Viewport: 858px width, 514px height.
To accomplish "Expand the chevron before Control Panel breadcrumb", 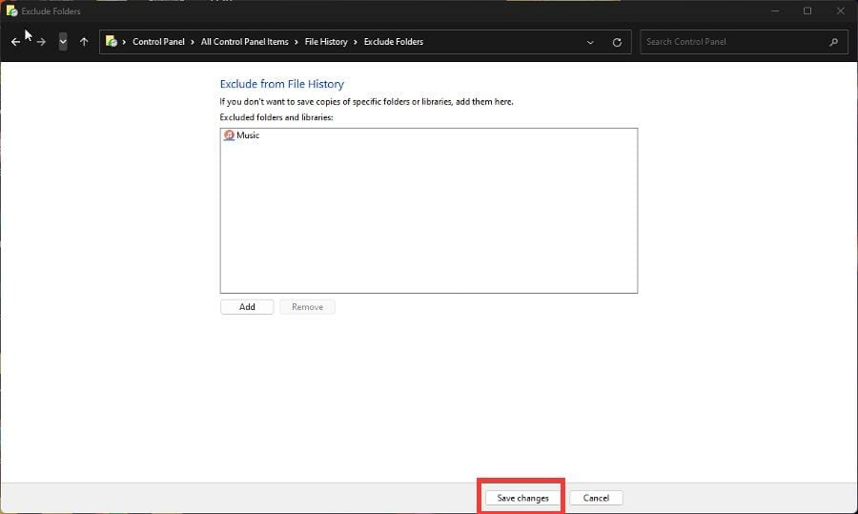I will [x=124, y=42].
